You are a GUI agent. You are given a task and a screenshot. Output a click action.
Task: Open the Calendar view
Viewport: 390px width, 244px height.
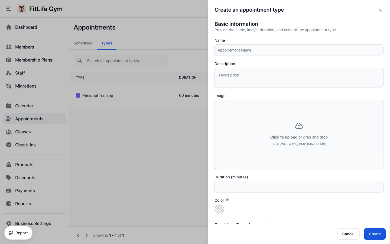[x=24, y=106]
